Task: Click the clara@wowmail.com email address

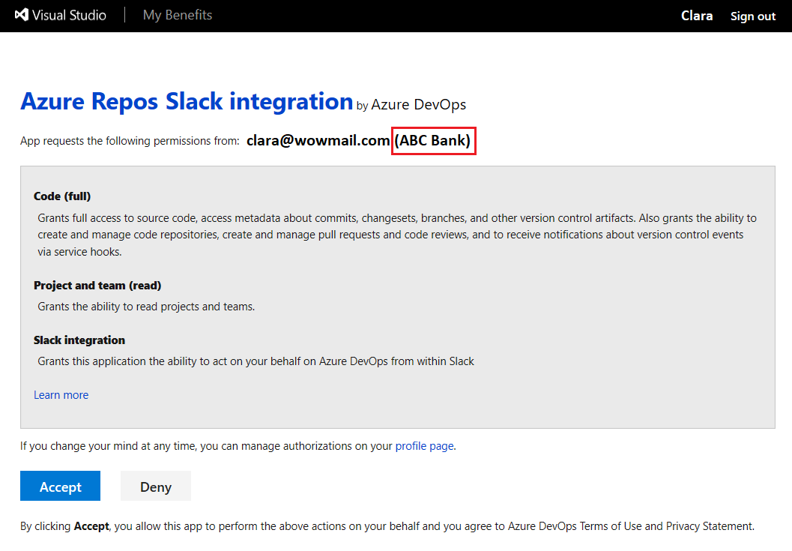Action: [318, 140]
